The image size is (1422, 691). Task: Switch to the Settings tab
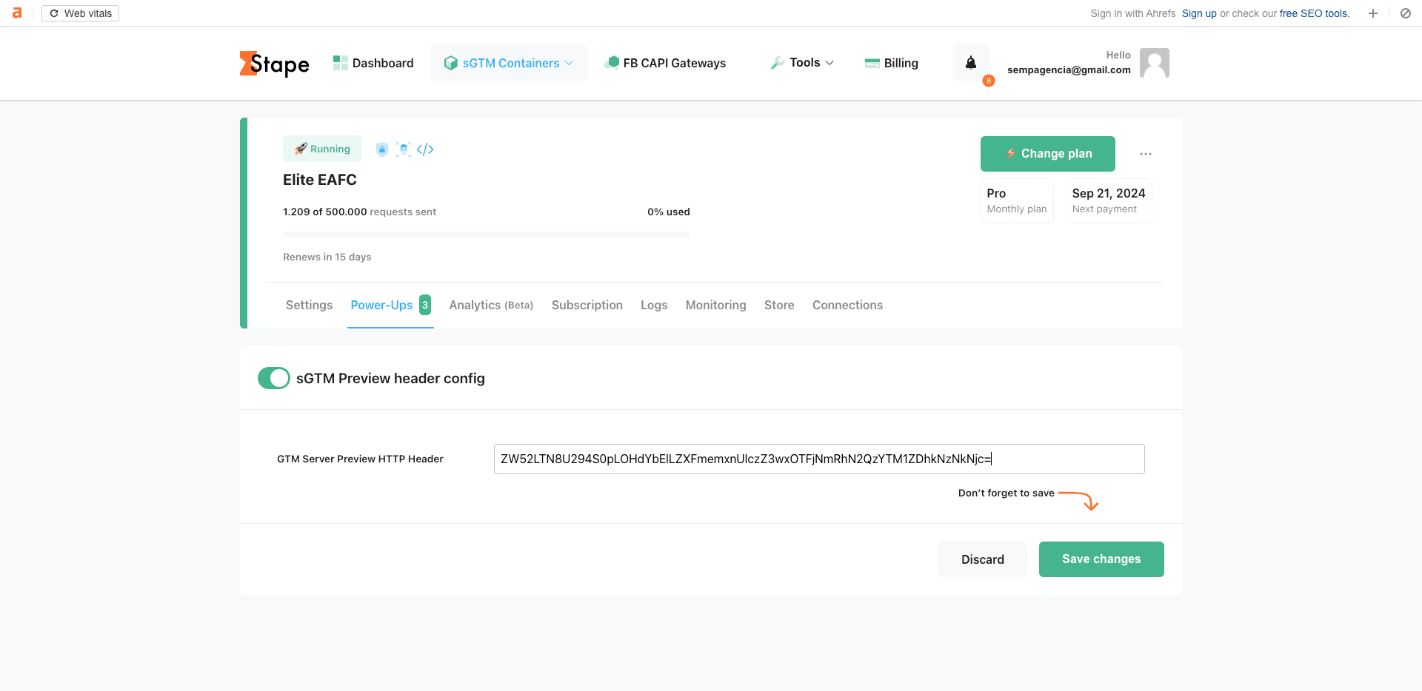[x=309, y=305]
